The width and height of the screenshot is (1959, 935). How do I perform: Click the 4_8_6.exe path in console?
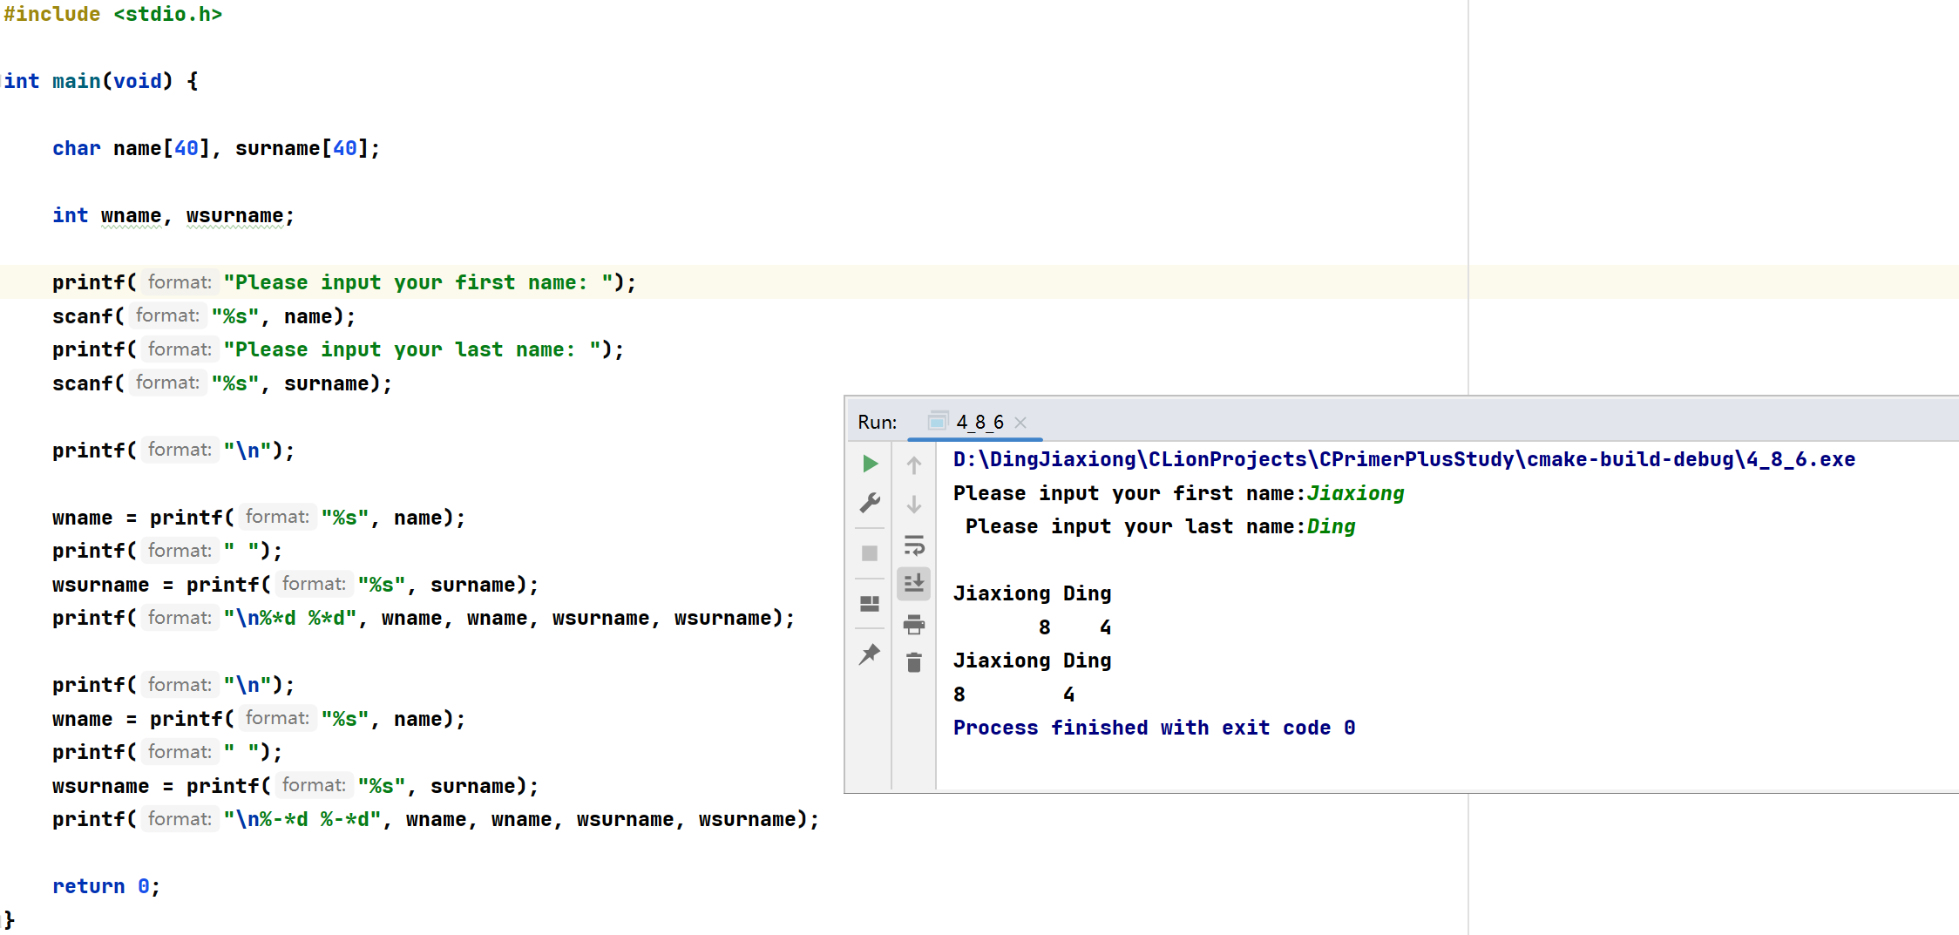pyautogui.click(x=1404, y=459)
